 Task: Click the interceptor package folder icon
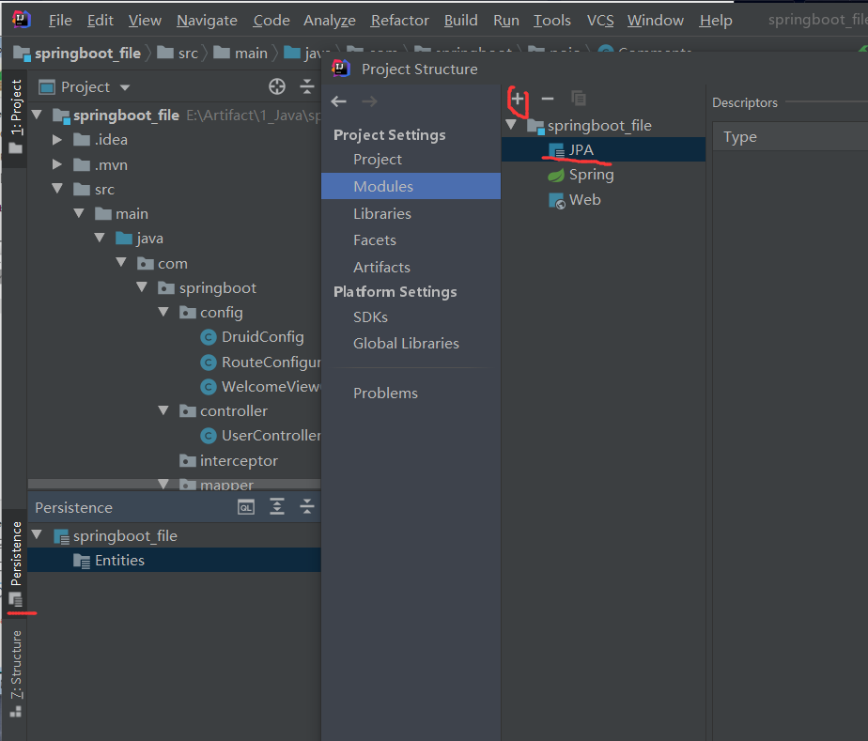point(188,460)
